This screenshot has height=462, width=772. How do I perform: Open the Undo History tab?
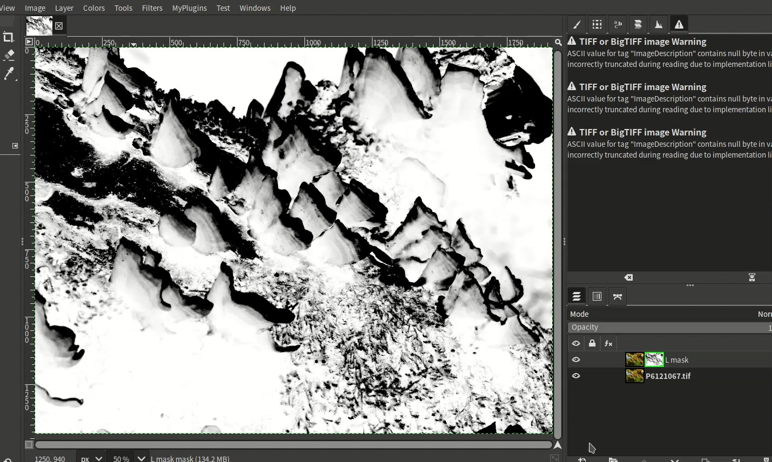click(x=638, y=24)
